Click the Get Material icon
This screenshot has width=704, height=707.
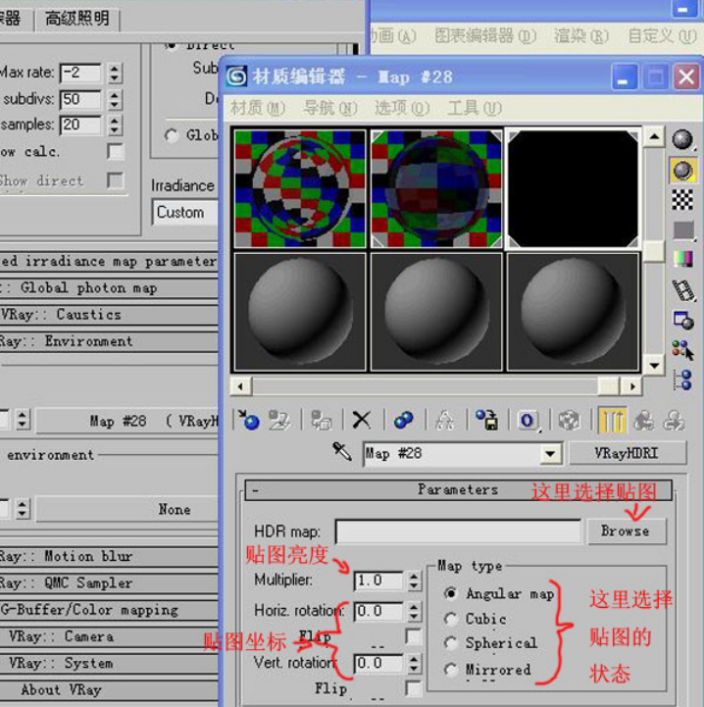pos(248,421)
